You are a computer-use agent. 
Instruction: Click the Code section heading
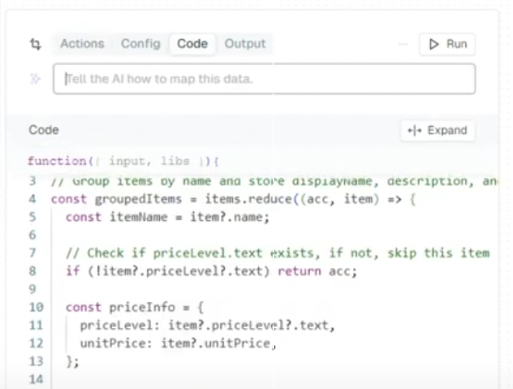click(44, 130)
